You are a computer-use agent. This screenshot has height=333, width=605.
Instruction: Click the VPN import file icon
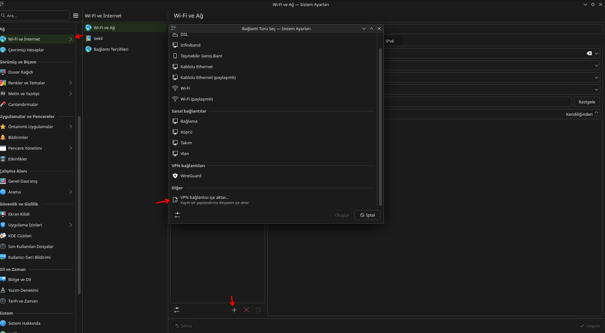tap(175, 200)
